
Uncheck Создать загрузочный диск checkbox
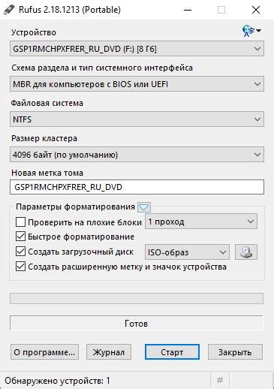(20, 252)
